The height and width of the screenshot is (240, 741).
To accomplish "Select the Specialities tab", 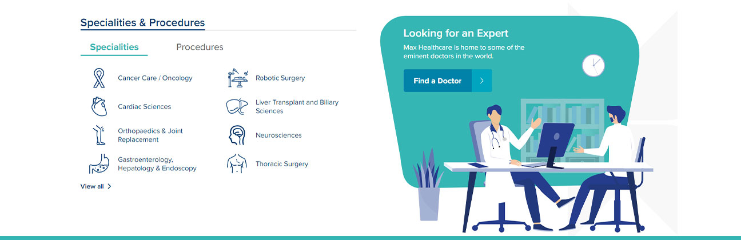I will (114, 47).
